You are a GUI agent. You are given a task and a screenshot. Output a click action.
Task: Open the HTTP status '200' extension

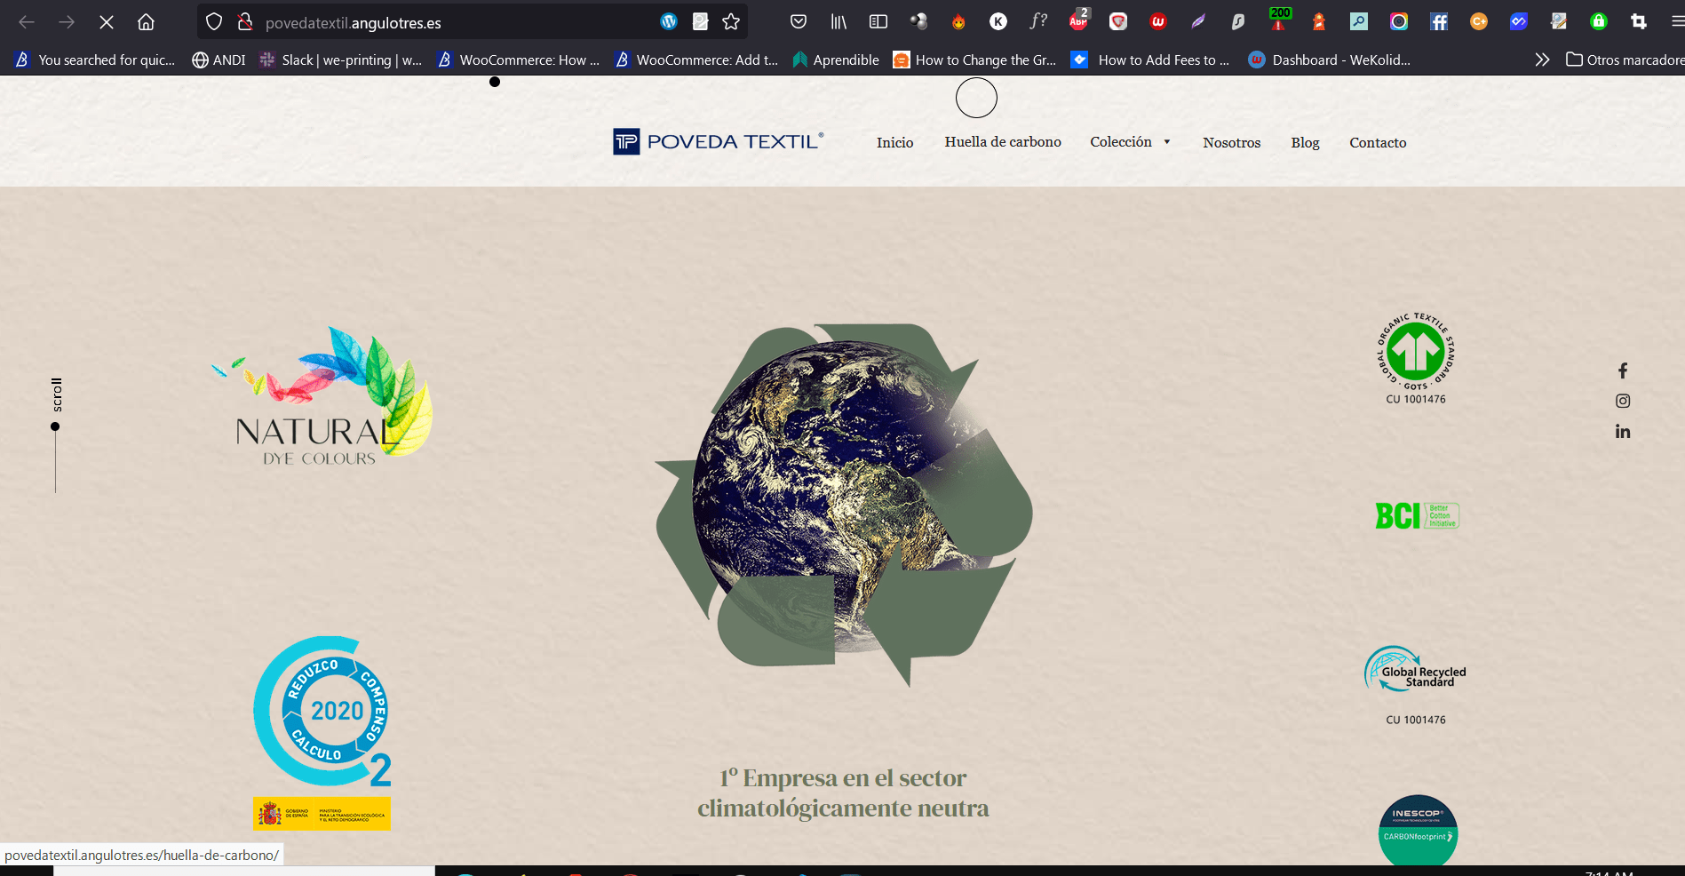coord(1280,19)
